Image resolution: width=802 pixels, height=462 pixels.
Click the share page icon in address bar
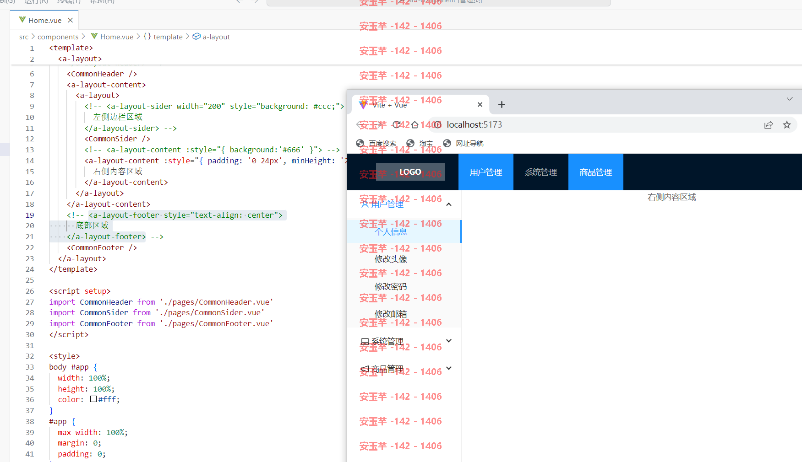pos(769,125)
